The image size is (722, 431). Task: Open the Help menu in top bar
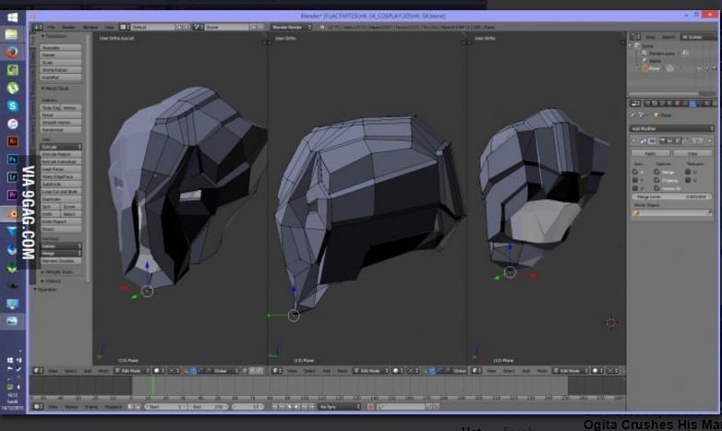pos(109,27)
